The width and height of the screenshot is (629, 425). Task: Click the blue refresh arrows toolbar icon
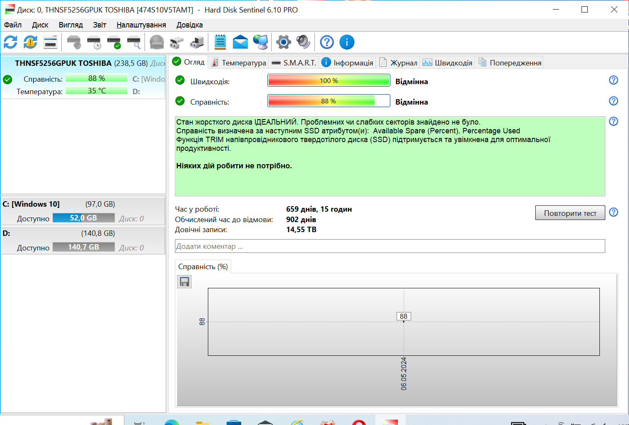[x=10, y=42]
